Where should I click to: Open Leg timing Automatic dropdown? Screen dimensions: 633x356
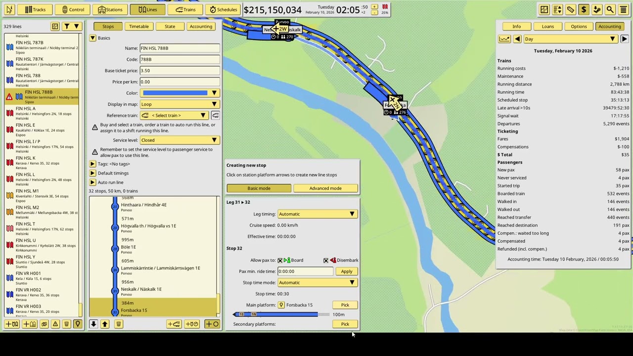click(x=317, y=214)
